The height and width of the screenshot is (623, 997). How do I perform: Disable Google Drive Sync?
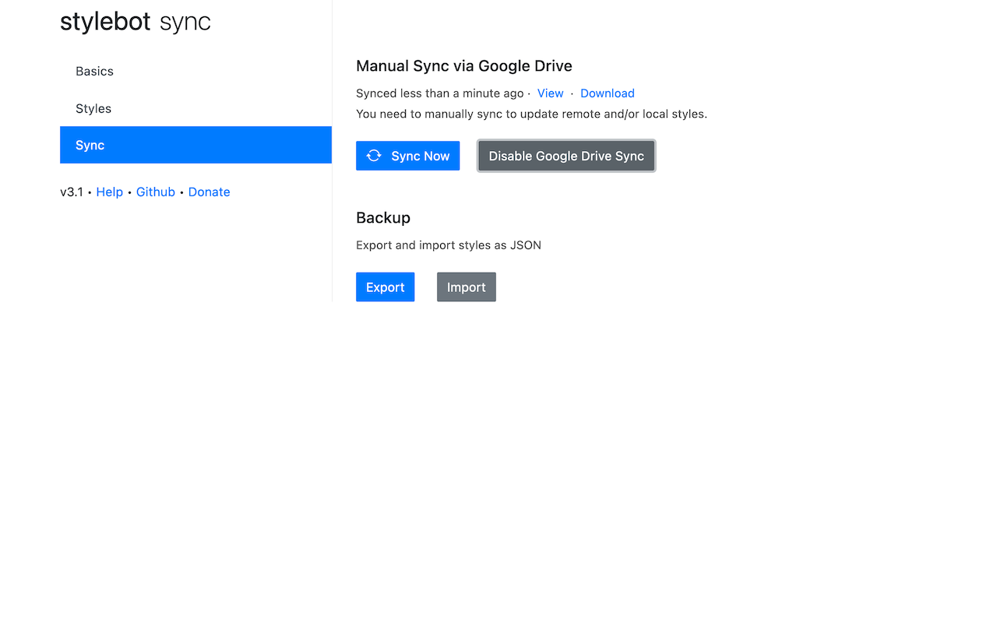[566, 156]
